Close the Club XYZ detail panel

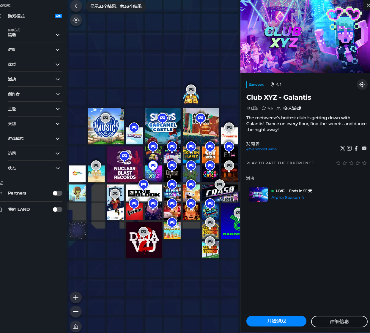pyautogui.click(x=368, y=5)
